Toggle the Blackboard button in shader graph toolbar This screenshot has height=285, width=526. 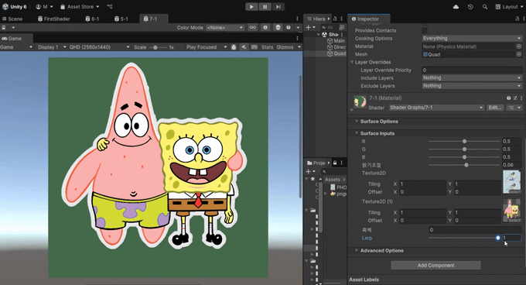pyautogui.click(x=253, y=28)
